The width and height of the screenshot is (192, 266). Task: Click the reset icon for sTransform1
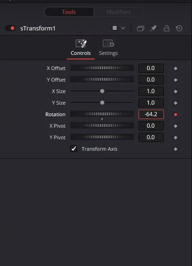(179, 28)
